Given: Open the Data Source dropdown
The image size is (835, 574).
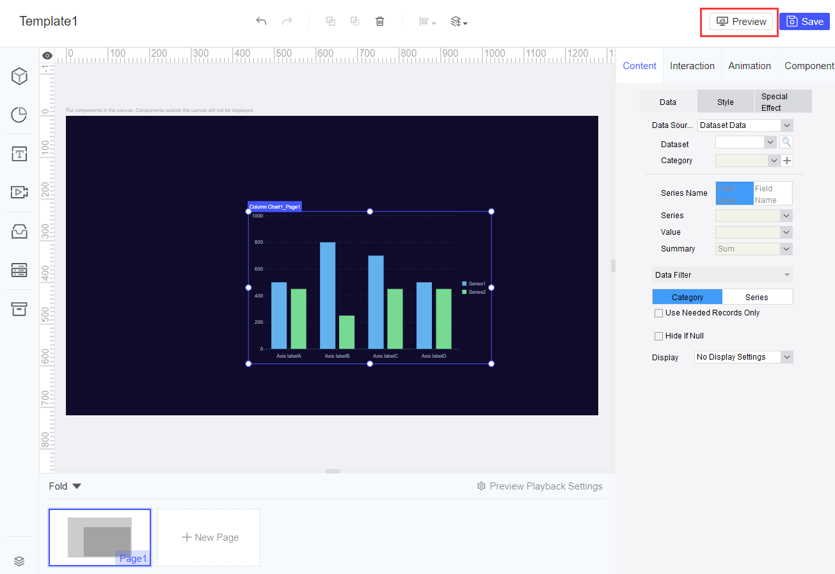Looking at the screenshot, I should click(745, 125).
